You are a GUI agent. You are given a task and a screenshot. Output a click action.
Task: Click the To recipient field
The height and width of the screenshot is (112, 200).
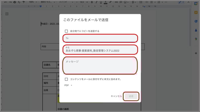100,38
